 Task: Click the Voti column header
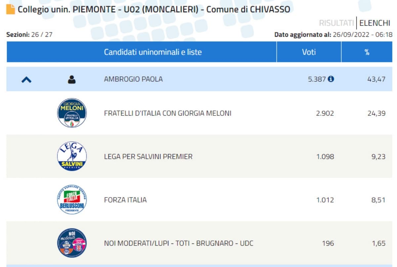coord(309,52)
